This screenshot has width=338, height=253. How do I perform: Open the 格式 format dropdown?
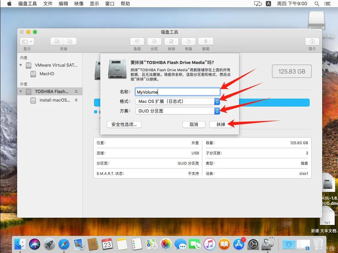[x=178, y=101]
